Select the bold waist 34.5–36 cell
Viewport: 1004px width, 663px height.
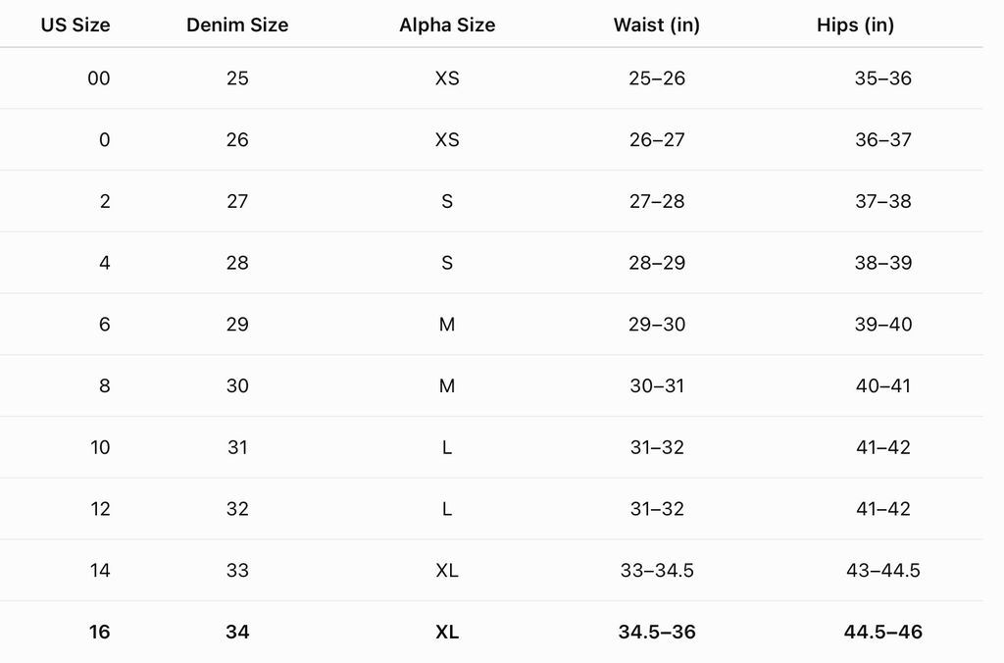coord(657,632)
